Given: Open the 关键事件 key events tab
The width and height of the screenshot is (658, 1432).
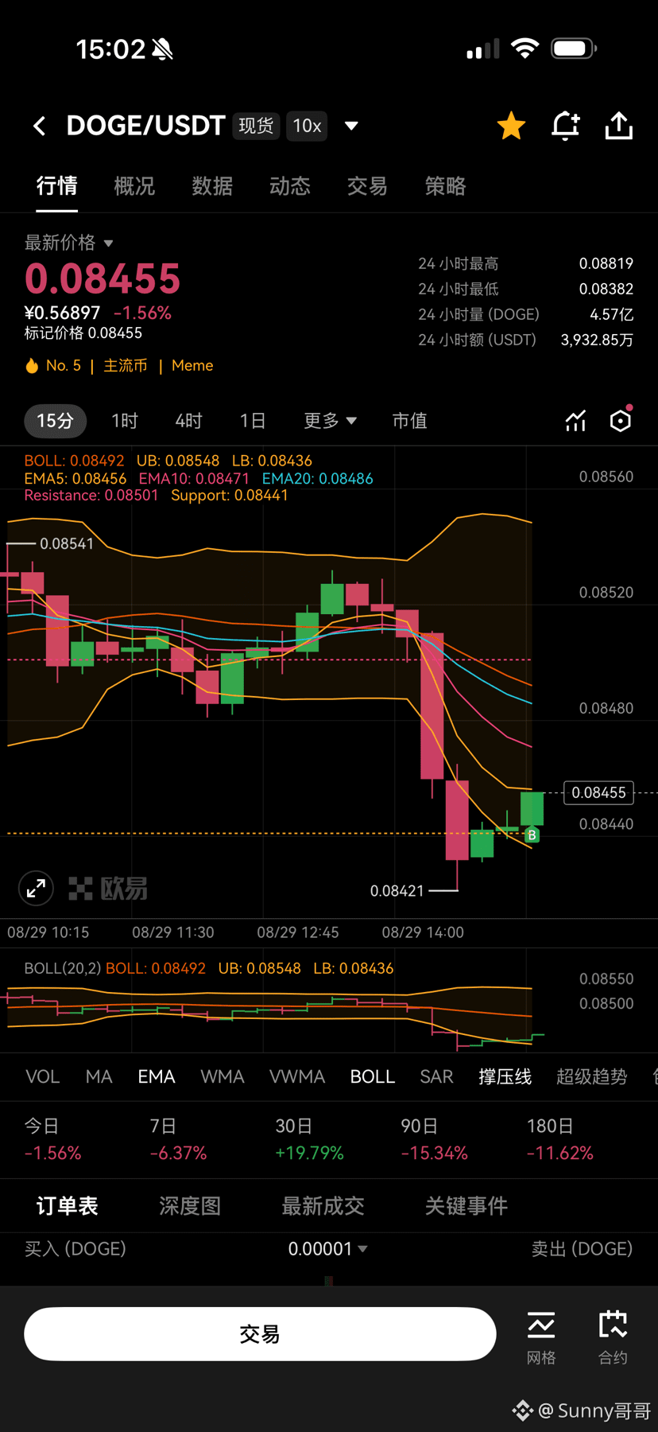Looking at the screenshot, I should pyautogui.click(x=466, y=1206).
